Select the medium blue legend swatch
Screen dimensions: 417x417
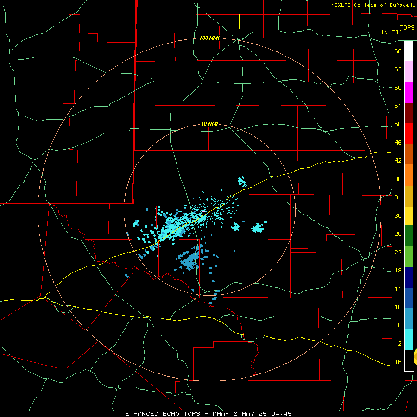click(x=409, y=298)
